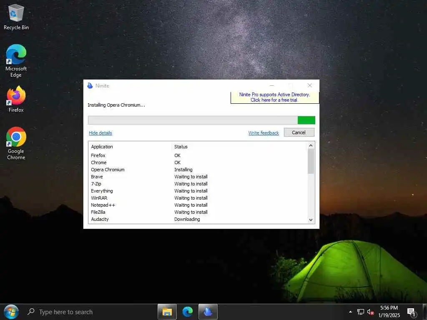Click the application list scrollbar thumb
The image size is (427, 320).
coord(311,161)
